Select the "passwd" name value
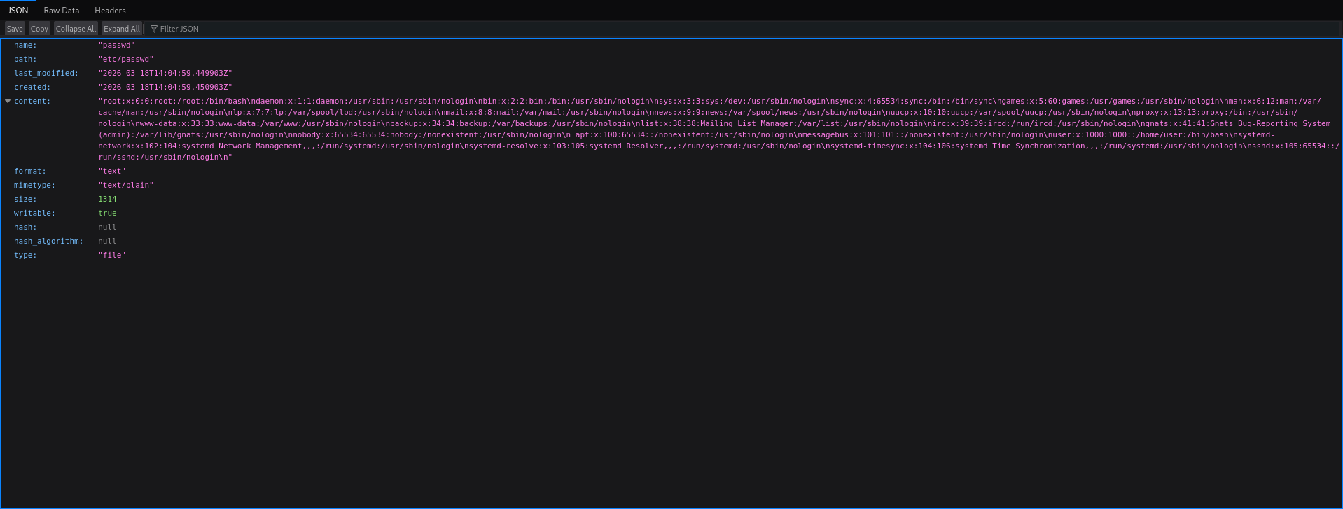 [116, 45]
